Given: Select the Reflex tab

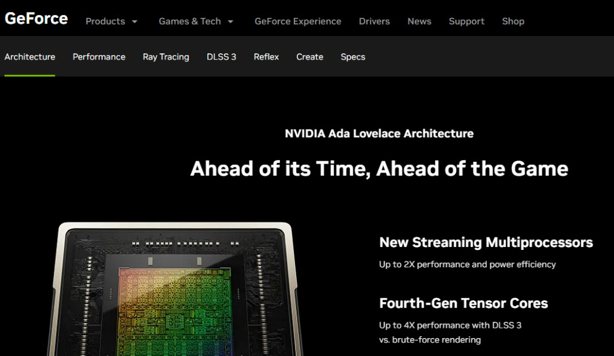Looking at the screenshot, I should point(266,57).
